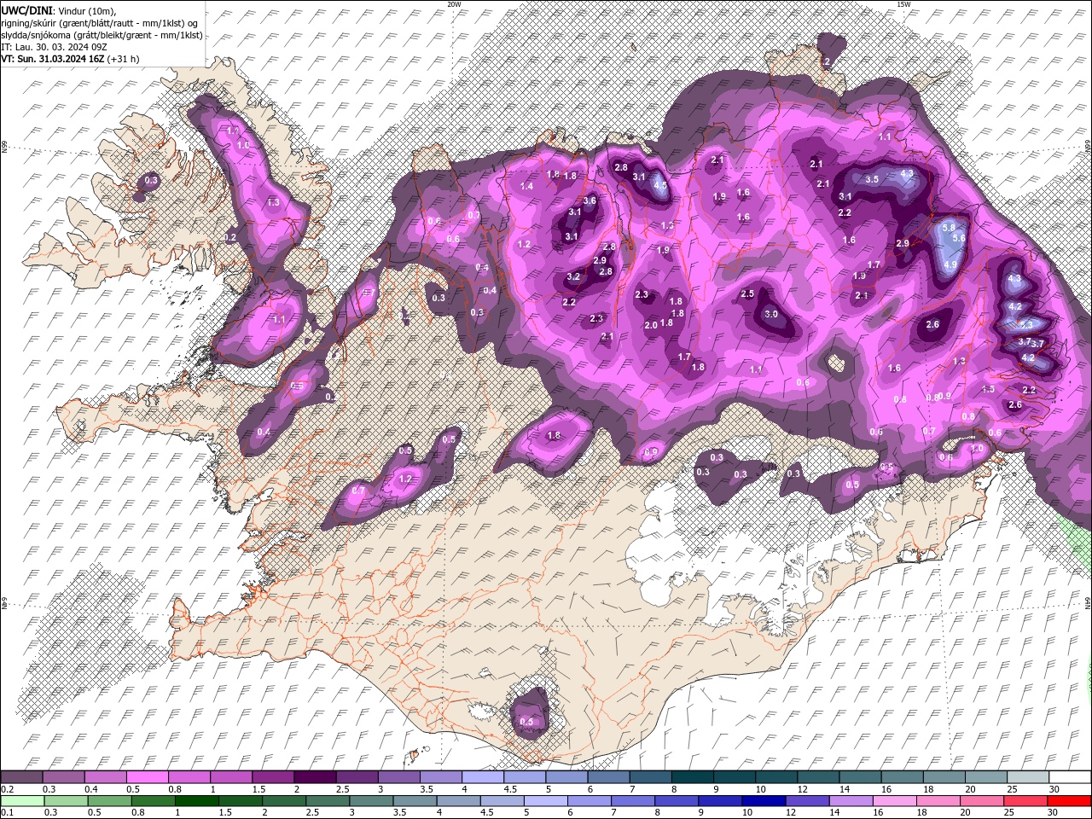Click the 3.0 snowfall value on the map
Viewport: 1092px width, 819px height.
[x=770, y=315]
